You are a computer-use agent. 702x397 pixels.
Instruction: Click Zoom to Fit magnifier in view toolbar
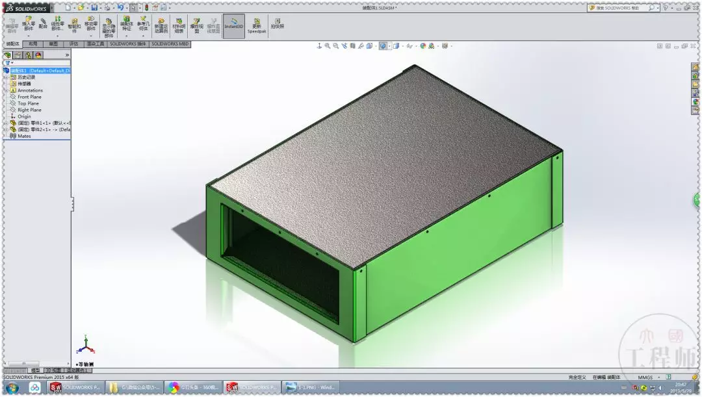(328, 45)
